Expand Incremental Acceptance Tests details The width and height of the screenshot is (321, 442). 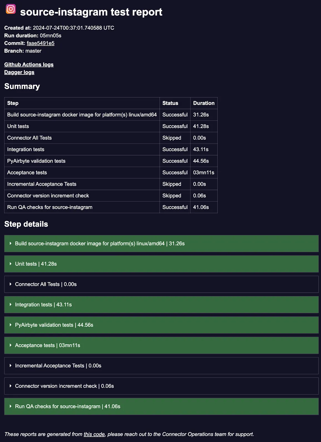coord(161,366)
